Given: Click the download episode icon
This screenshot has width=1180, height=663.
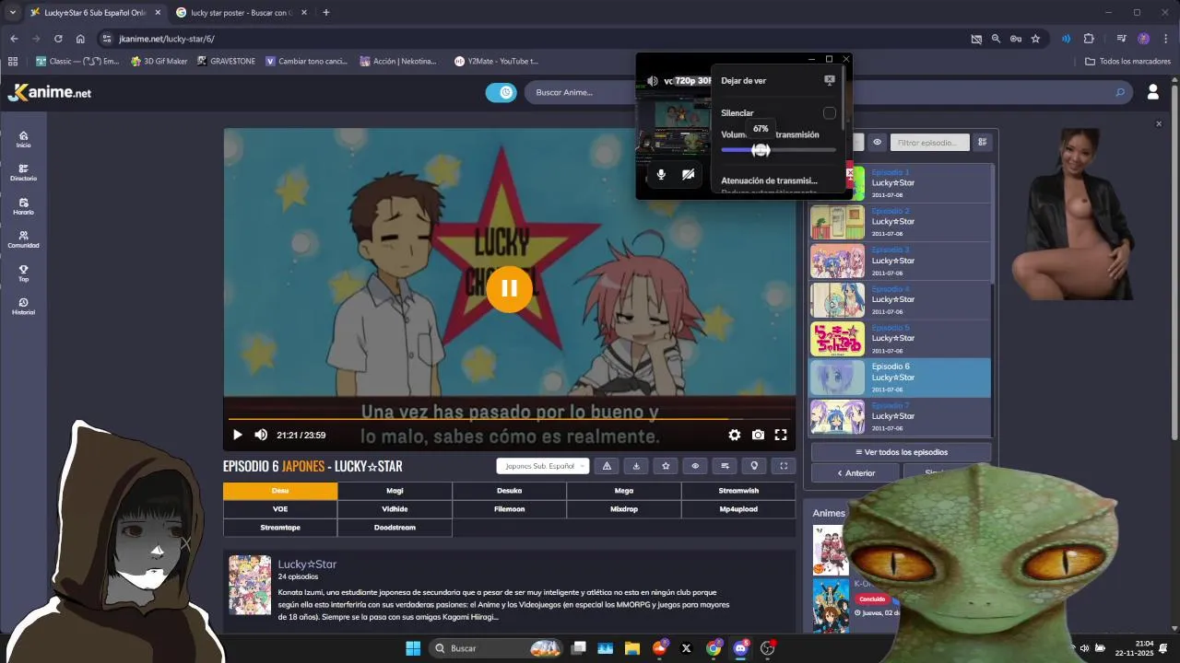Looking at the screenshot, I should [x=636, y=466].
